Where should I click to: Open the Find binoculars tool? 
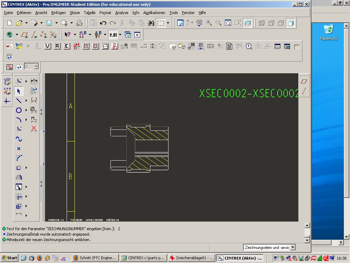coord(151,23)
